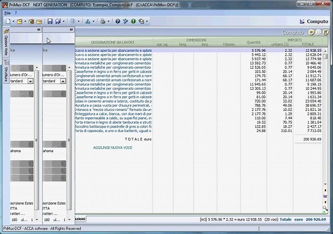Click magnifier icon at table bottom right
This screenshot has width=333, height=234.
[325, 208]
